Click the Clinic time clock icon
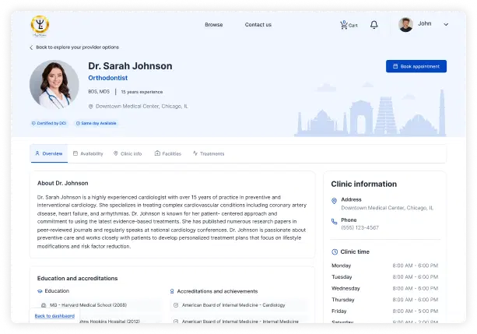 click(x=335, y=251)
